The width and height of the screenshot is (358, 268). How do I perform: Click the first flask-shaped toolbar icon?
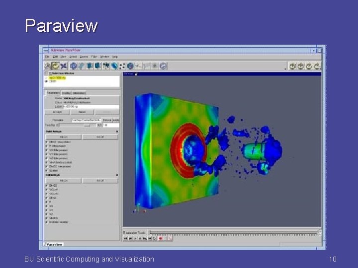pyautogui.click(x=48, y=66)
